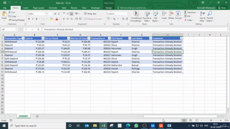
Task: Open Sort & Filter
Action: [x=202, y=16]
